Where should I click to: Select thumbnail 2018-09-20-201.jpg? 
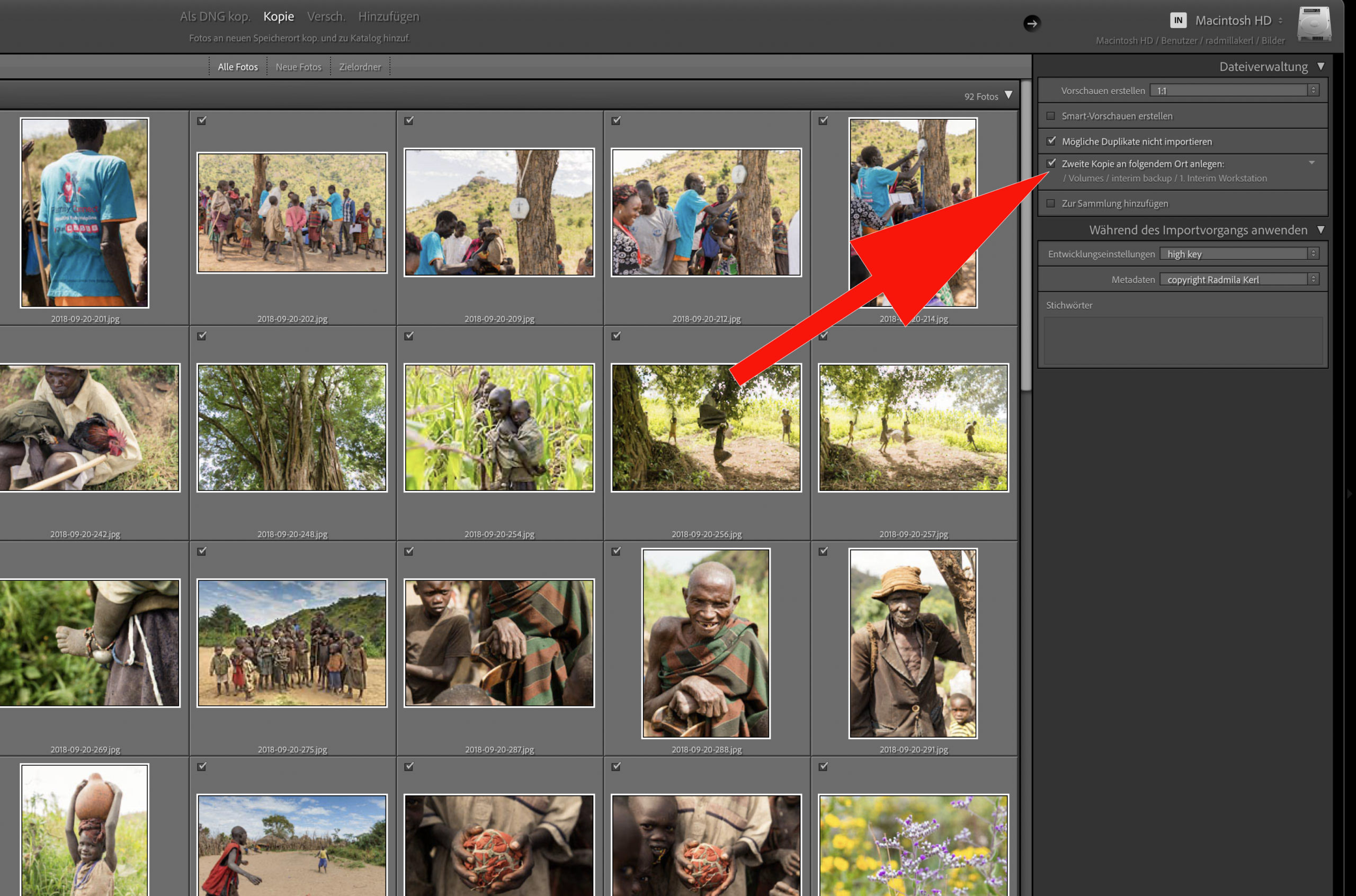click(x=85, y=212)
